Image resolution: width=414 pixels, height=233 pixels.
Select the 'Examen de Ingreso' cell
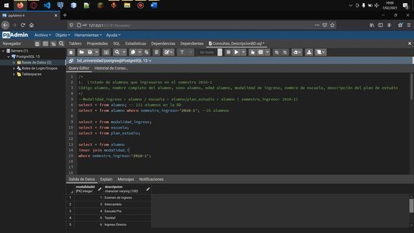click(127, 197)
